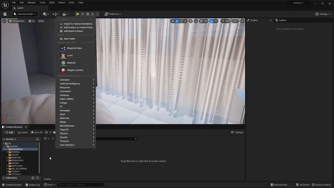Click Add Feature or Content Pack
This screenshot has width=334, height=188.
pos(77,28)
